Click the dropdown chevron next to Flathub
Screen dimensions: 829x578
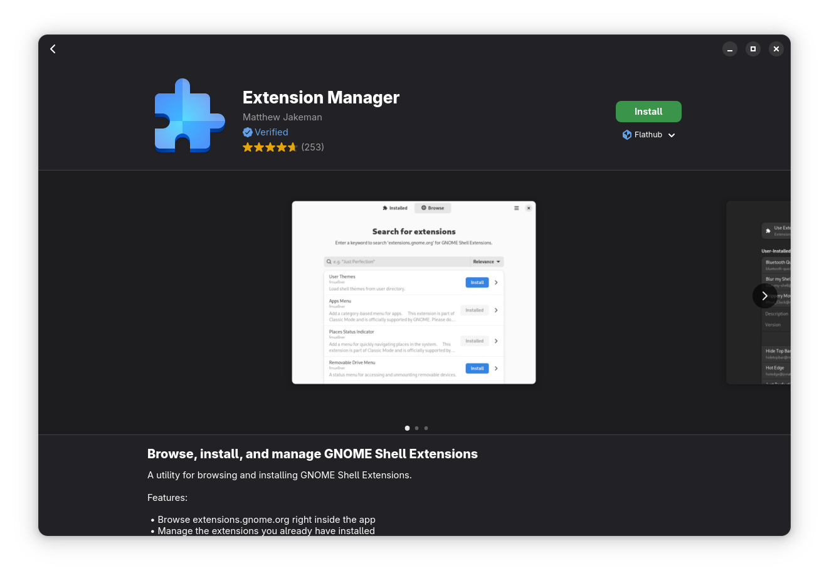(x=672, y=135)
